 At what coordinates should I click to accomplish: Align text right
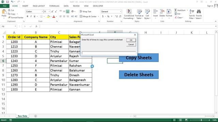click(68, 17)
